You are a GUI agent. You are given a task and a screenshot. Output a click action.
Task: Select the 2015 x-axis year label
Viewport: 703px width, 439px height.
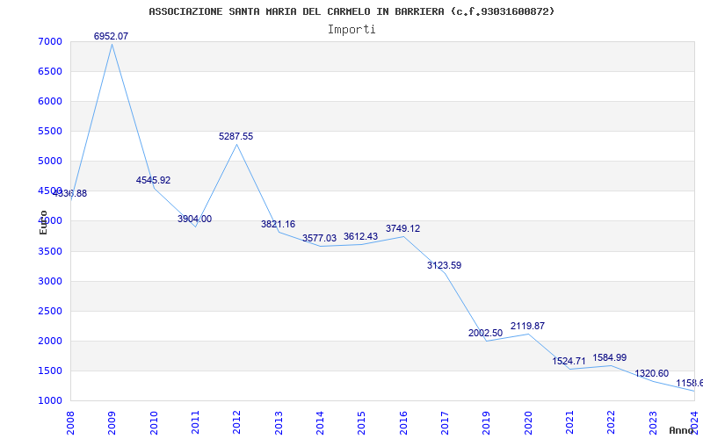(x=362, y=423)
